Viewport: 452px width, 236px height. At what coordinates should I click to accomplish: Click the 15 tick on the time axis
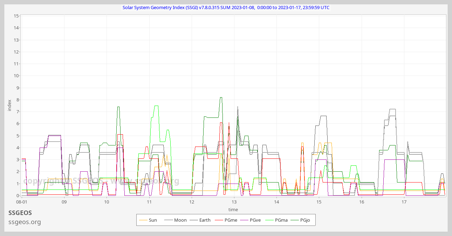coord(319,202)
